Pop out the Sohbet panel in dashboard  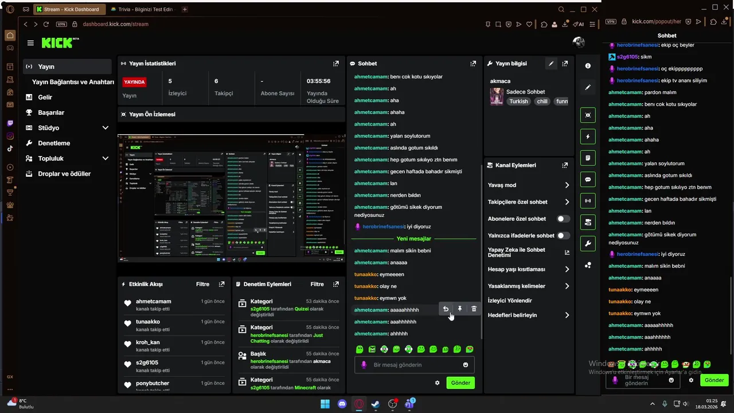coord(473,64)
